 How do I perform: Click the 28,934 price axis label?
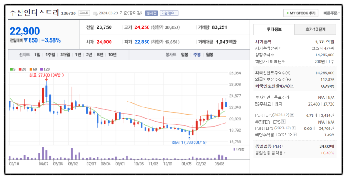[235, 73]
